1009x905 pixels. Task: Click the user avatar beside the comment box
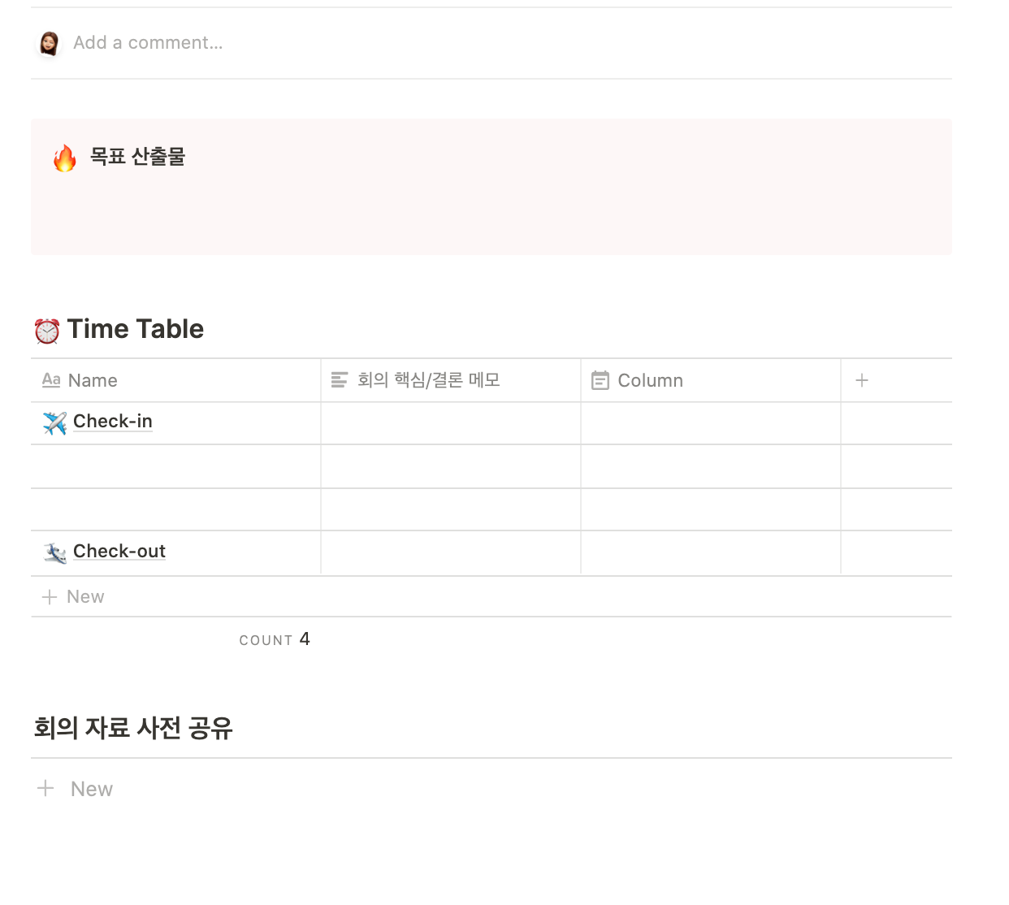pos(50,43)
